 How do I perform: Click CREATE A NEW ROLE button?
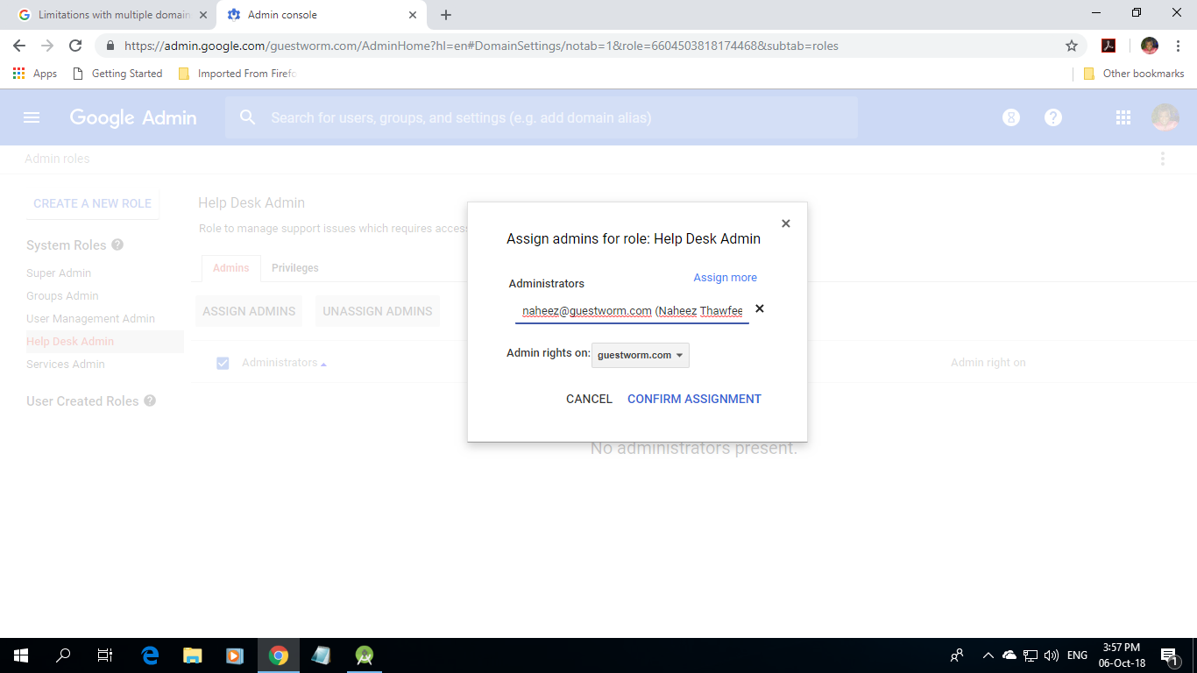[92, 203]
